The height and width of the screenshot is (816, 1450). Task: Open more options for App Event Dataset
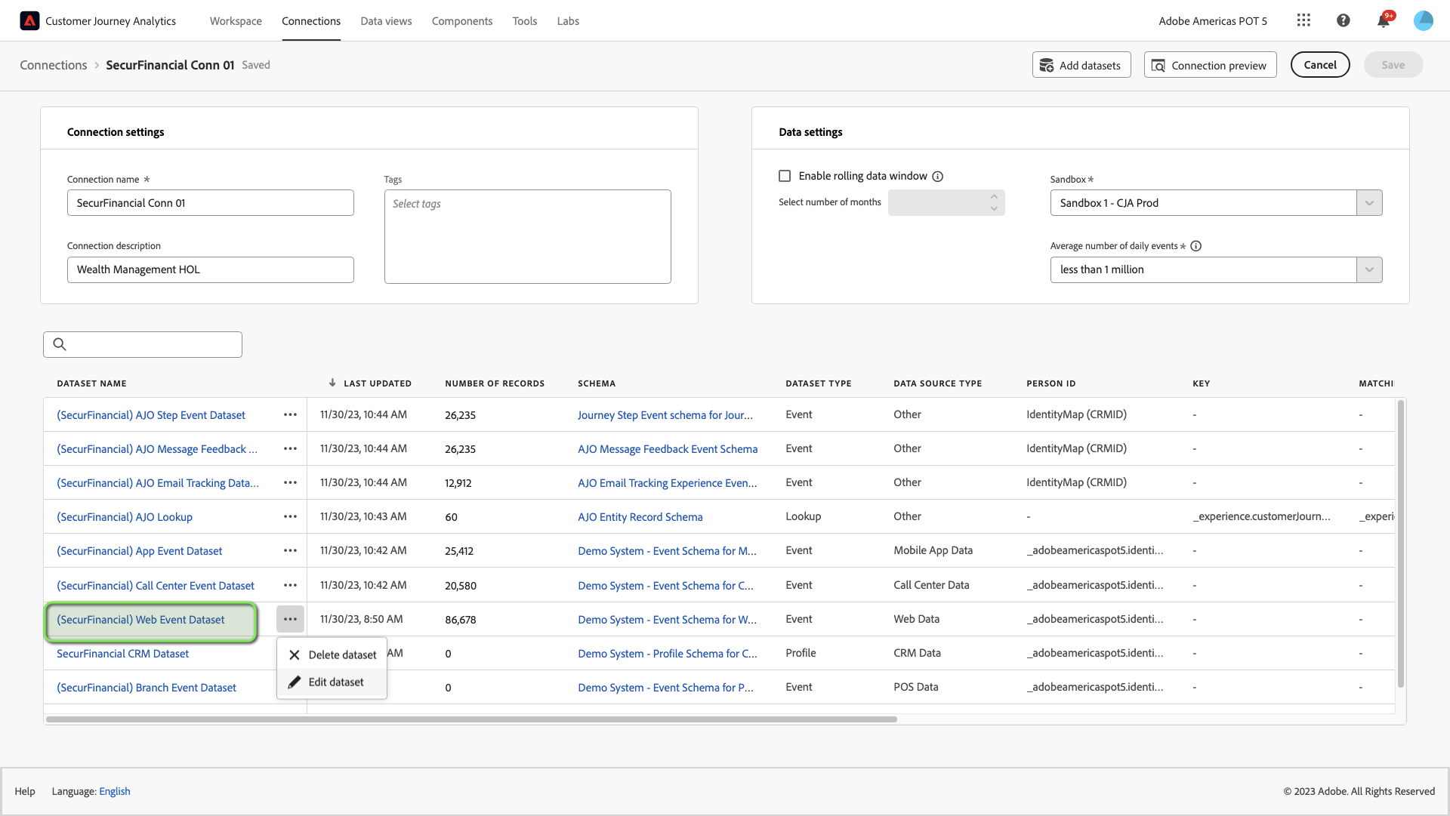click(290, 551)
